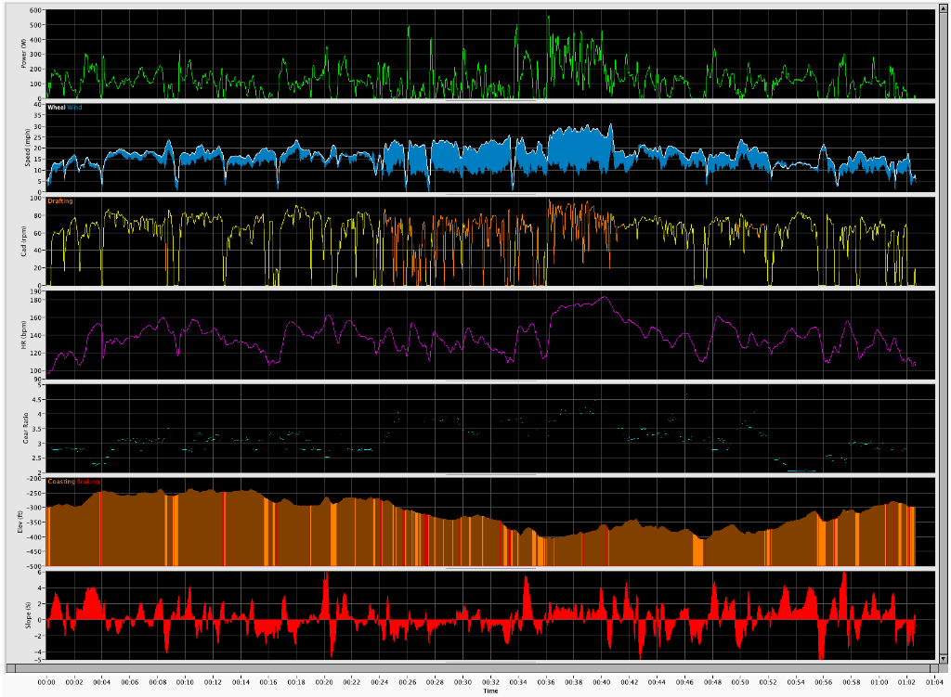Click the Time axis title at bottom
This screenshot has height=697, width=951.
point(489,691)
